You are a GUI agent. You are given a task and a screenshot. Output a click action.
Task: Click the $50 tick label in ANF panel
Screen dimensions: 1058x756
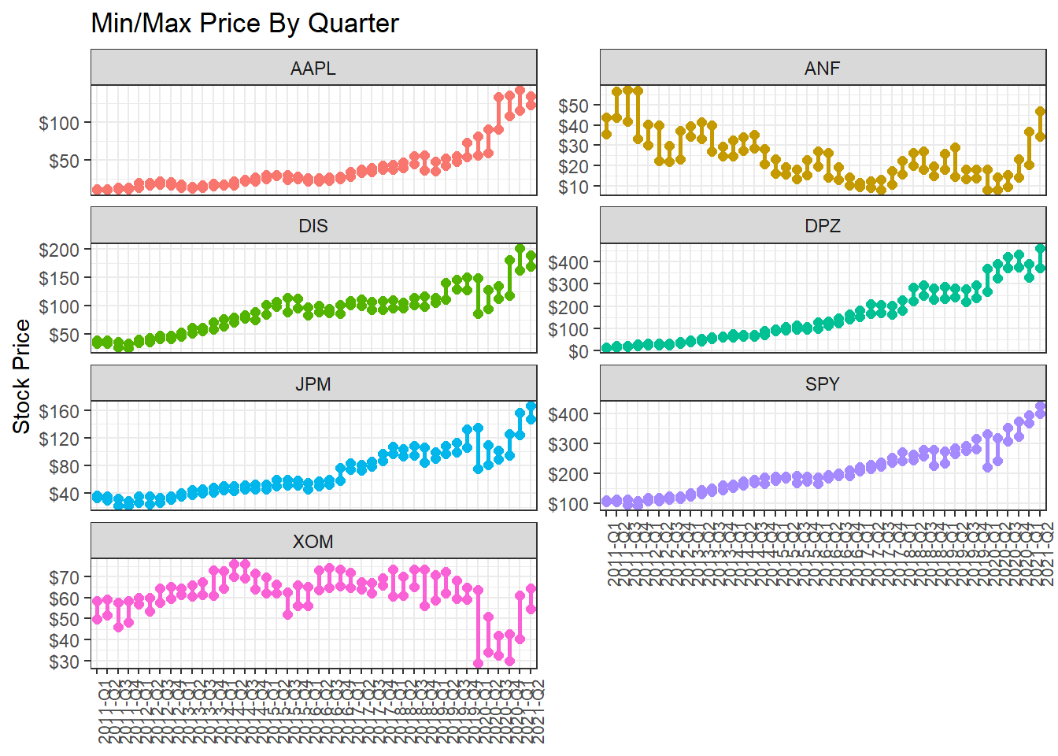coord(573,106)
